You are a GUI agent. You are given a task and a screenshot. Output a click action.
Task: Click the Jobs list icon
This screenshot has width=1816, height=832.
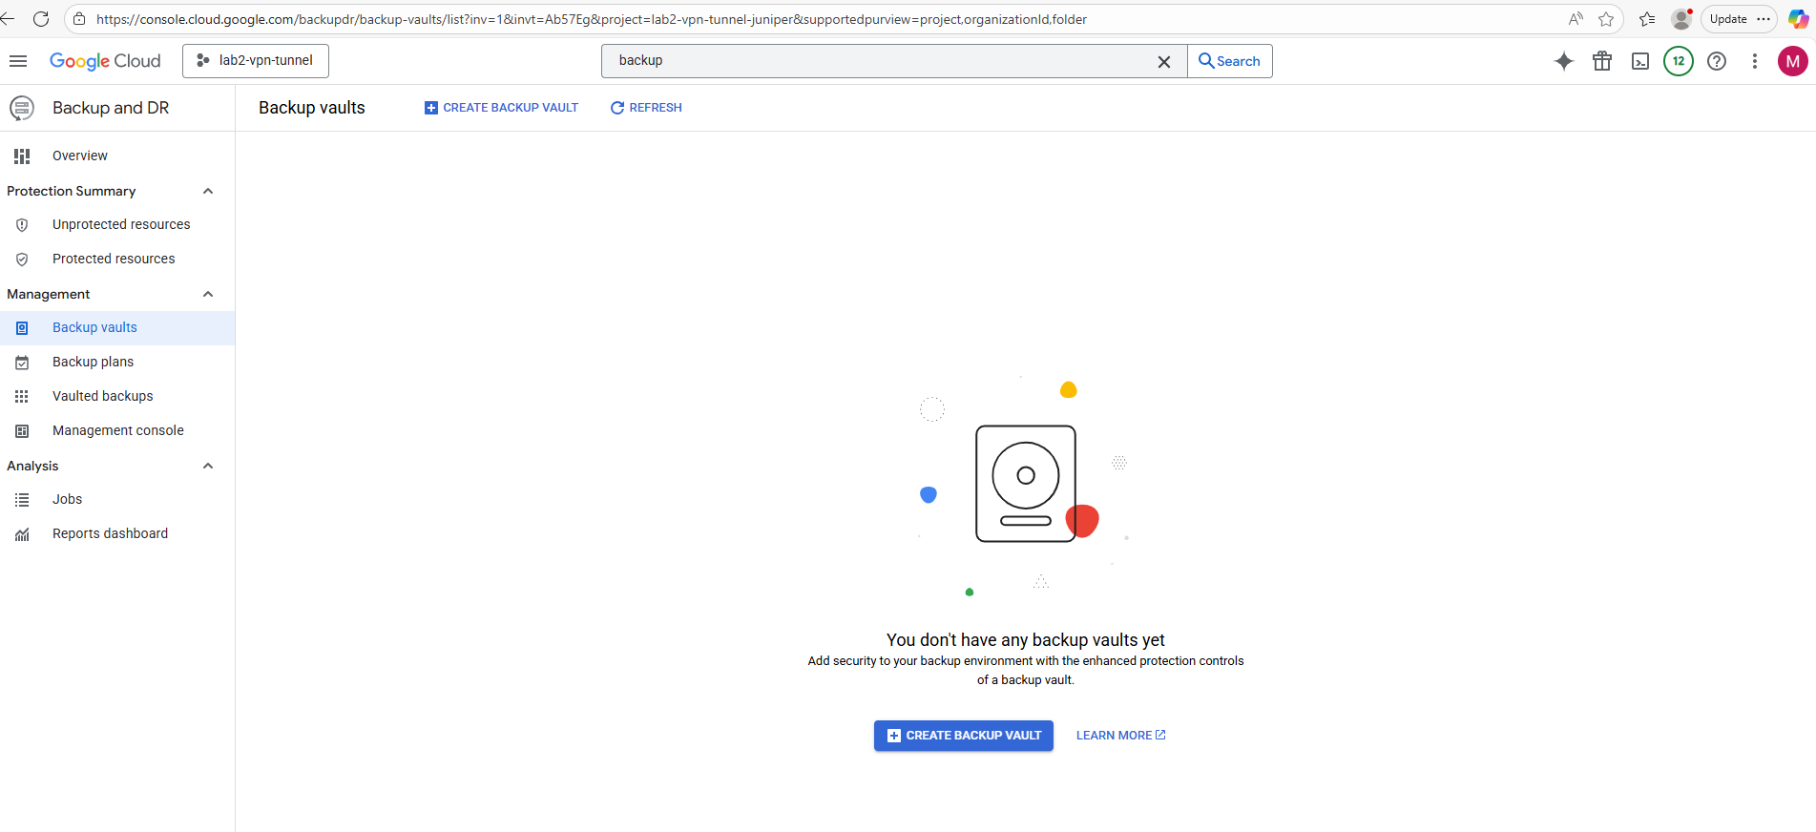22,500
